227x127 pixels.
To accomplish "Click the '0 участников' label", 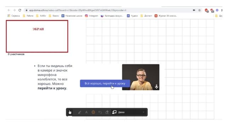I will (x=16, y=54).
